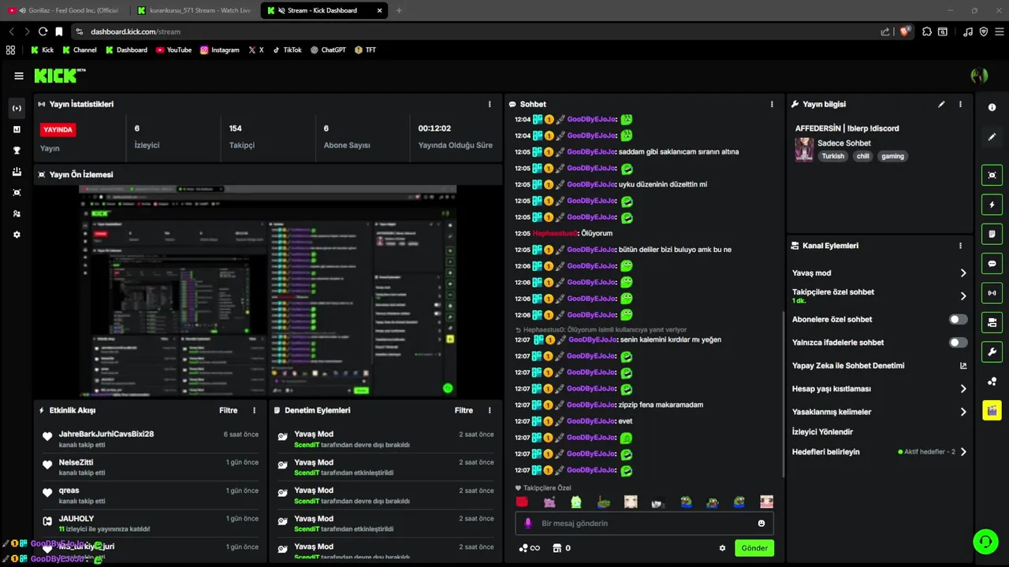Open the Etkinlik Akışı three-dot menu

coord(254,410)
